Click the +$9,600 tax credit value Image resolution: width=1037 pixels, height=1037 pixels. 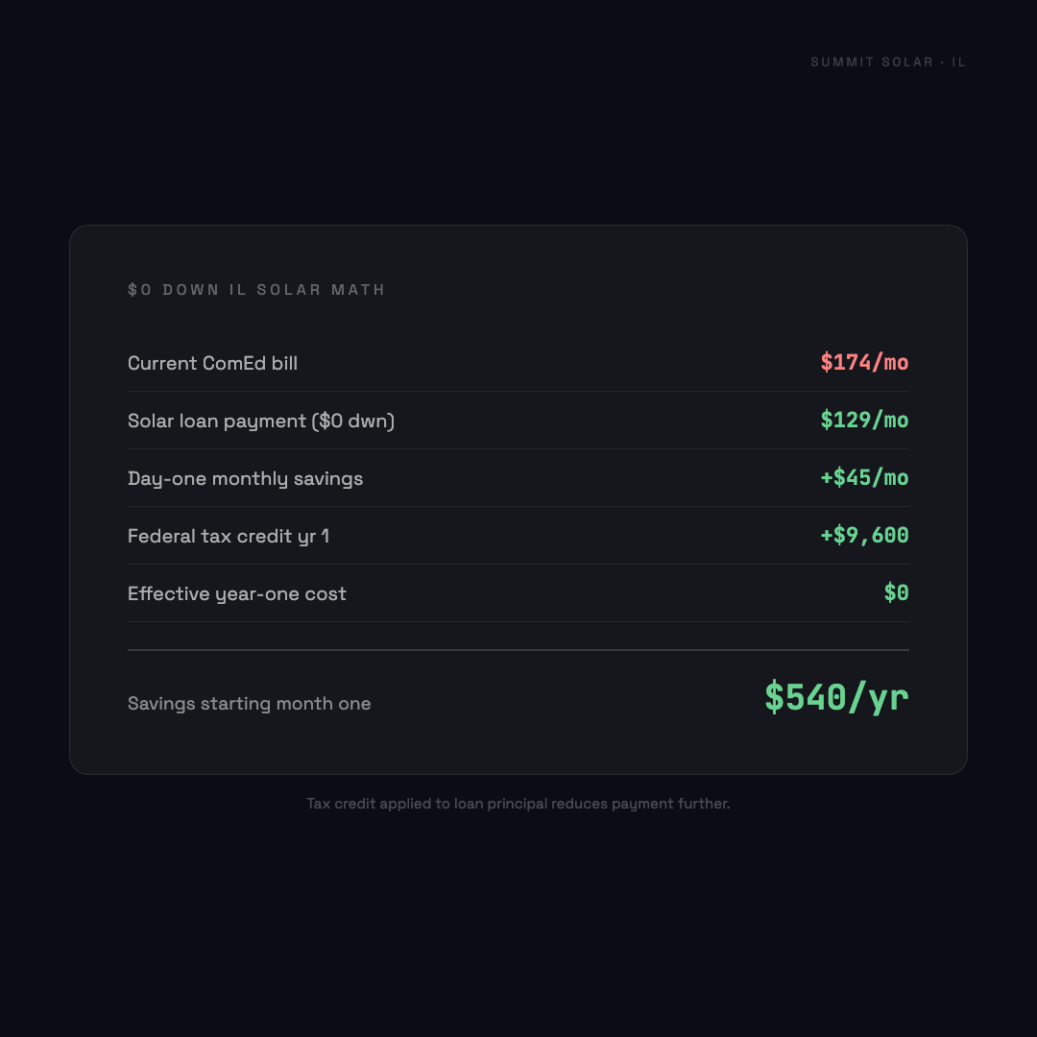(864, 536)
